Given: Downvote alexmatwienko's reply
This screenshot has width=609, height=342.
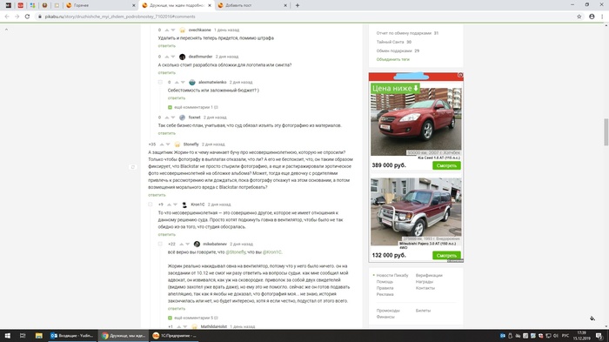Looking at the screenshot, I should click(183, 83).
